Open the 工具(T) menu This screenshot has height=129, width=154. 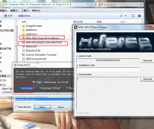25,11
